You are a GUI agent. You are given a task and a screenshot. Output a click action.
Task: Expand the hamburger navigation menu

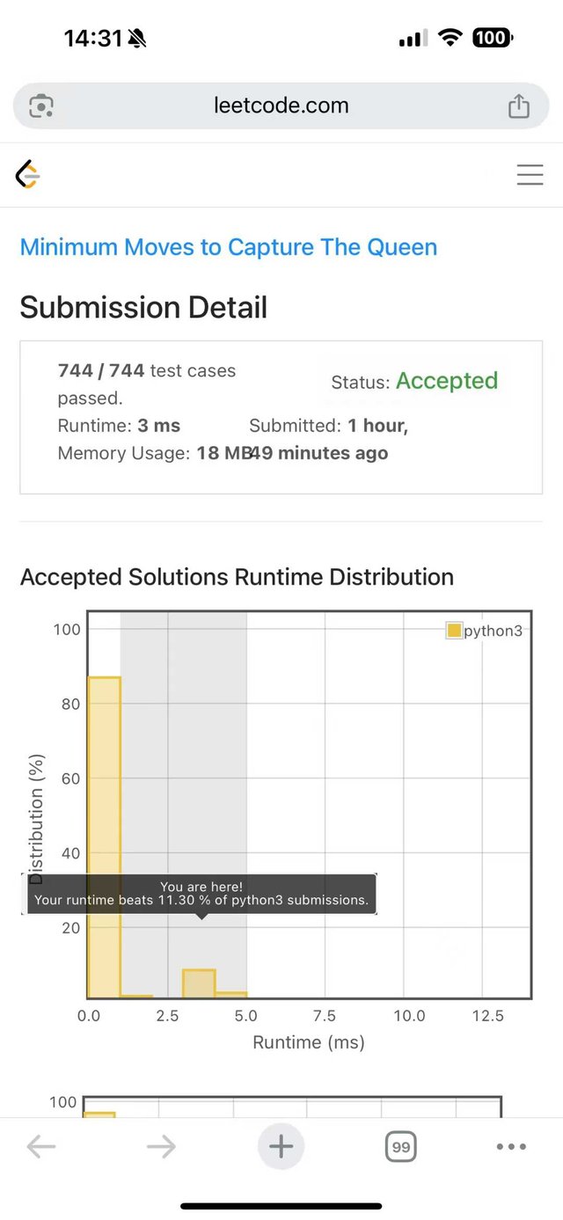coord(530,175)
